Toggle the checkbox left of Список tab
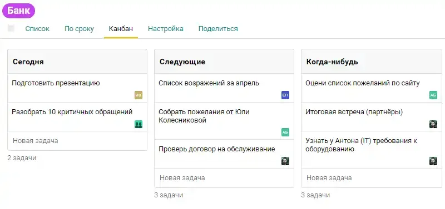 11,28
